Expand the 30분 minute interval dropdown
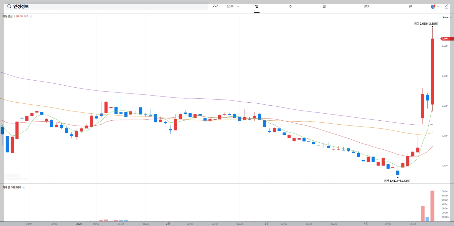Screen dimensions: 454x226 [233, 7]
